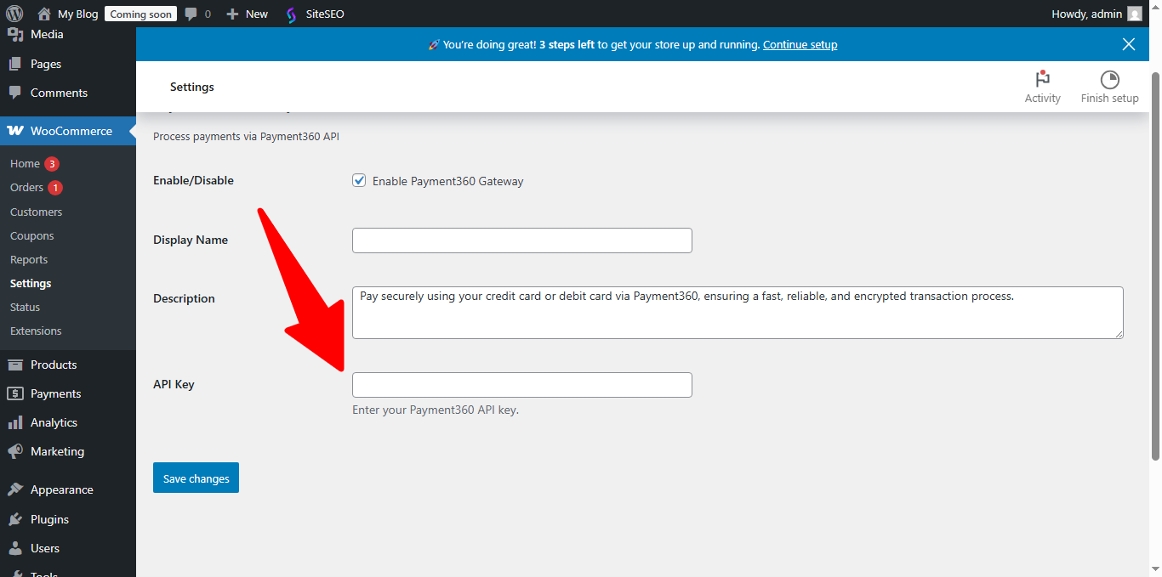Click the SiteSEO icon in top bar

292,14
